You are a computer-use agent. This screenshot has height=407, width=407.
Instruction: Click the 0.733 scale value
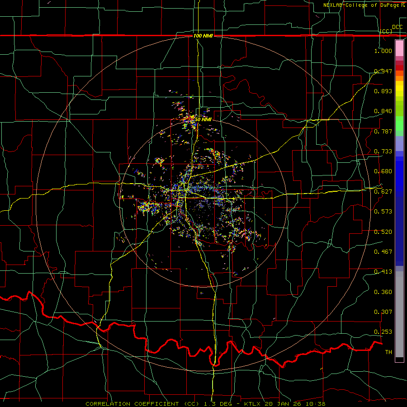(x=383, y=151)
